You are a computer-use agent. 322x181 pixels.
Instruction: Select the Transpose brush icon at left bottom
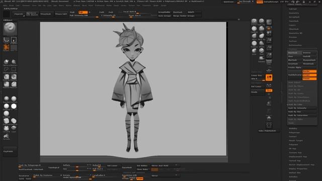[x=7, y=136]
